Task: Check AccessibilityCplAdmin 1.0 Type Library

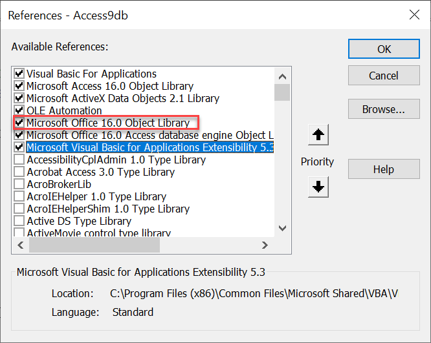Action: (x=19, y=160)
